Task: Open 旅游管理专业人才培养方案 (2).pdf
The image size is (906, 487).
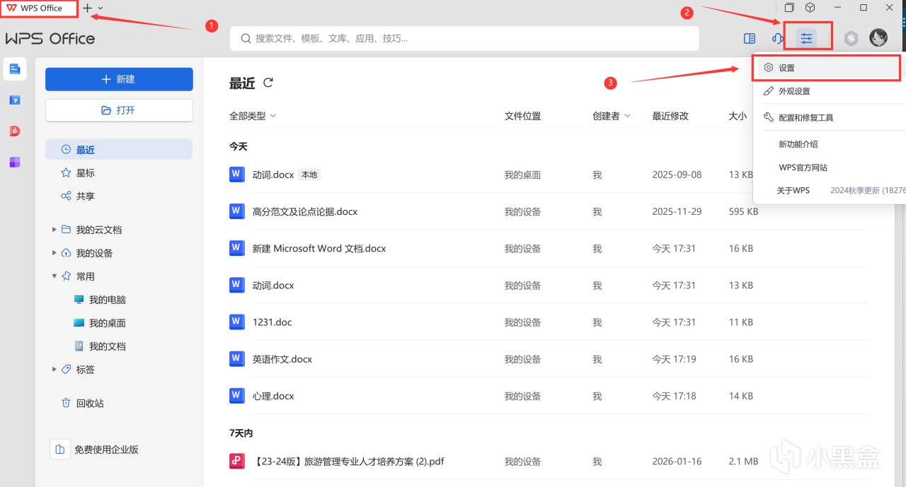Action: pos(348,461)
